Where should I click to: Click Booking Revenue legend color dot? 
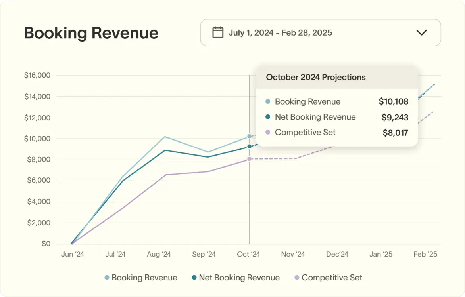coord(107,278)
